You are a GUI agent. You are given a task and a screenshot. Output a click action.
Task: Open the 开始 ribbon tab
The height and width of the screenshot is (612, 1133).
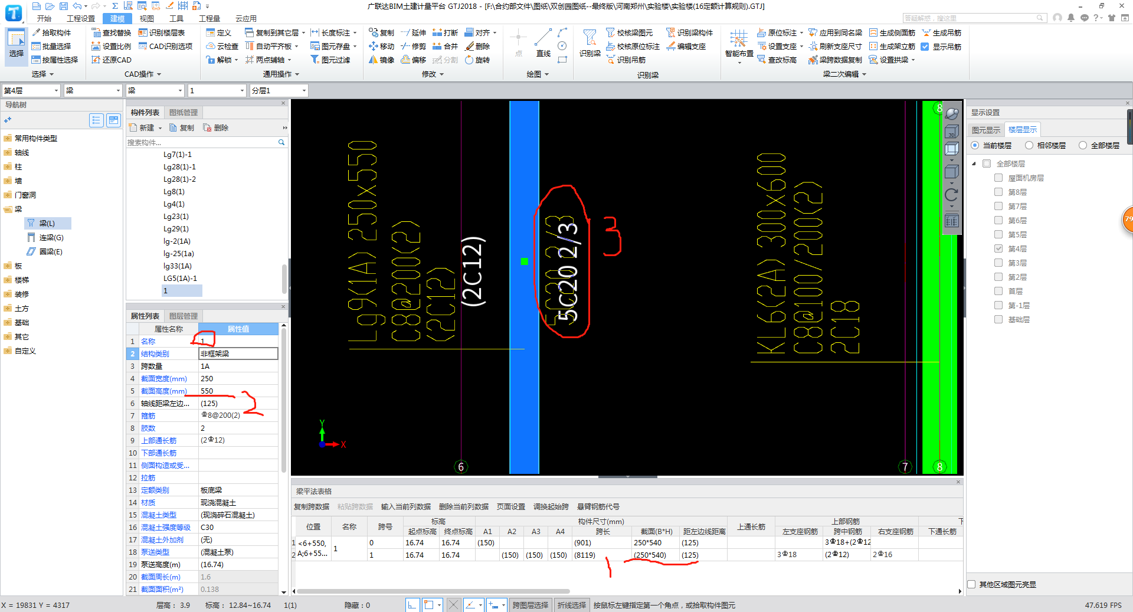(44, 18)
